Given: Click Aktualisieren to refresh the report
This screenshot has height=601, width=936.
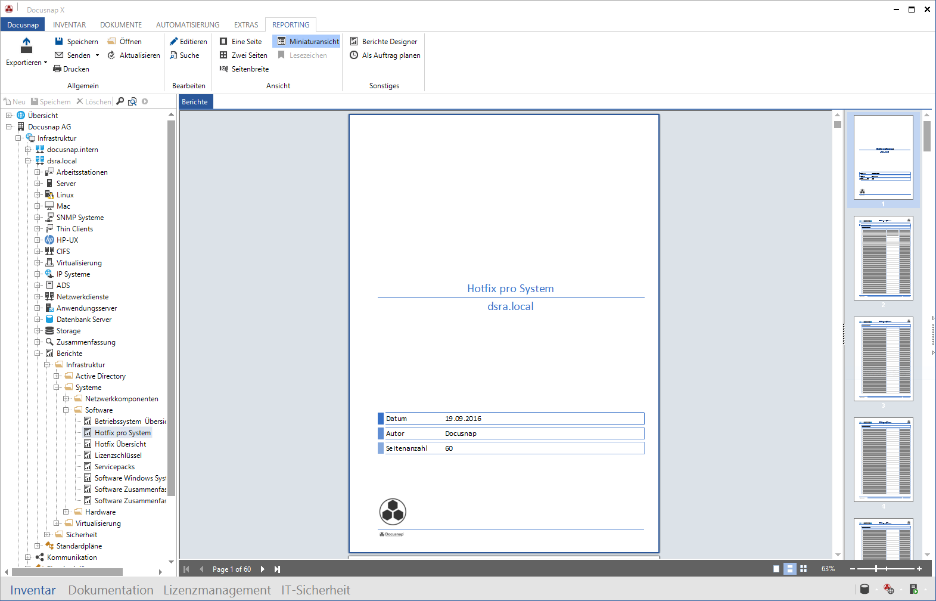Looking at the screenshot, I should [x=133, y=55].
